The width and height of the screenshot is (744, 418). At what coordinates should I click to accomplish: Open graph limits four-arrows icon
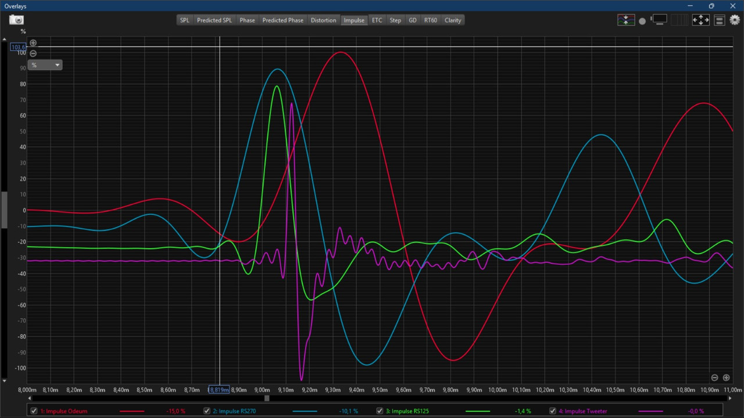(x=700, y=20)
